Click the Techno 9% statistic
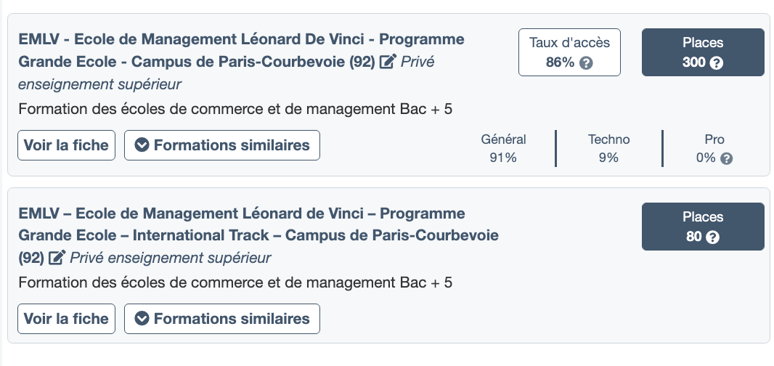The height and width of the screenshot is (366, 774). click(x=608, y=148)
